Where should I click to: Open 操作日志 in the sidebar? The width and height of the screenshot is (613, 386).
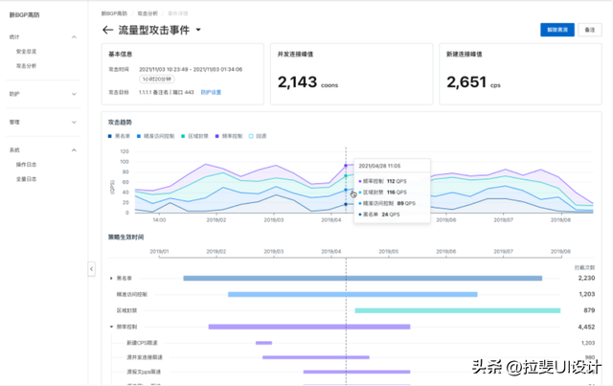26,165
